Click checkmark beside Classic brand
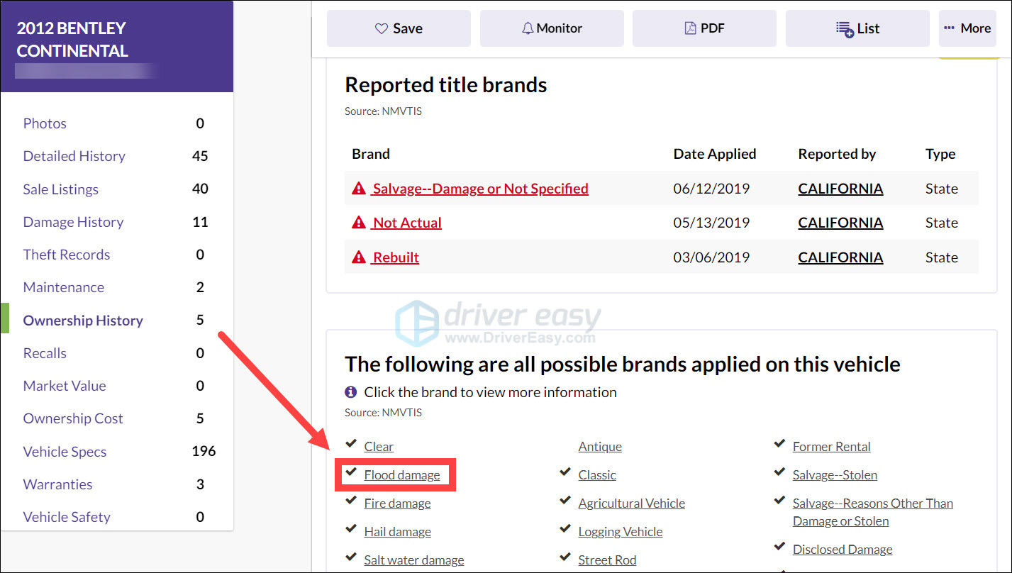 tap(565, 473)
